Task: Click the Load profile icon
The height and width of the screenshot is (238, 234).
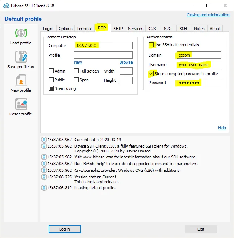Action: point(21,33)
